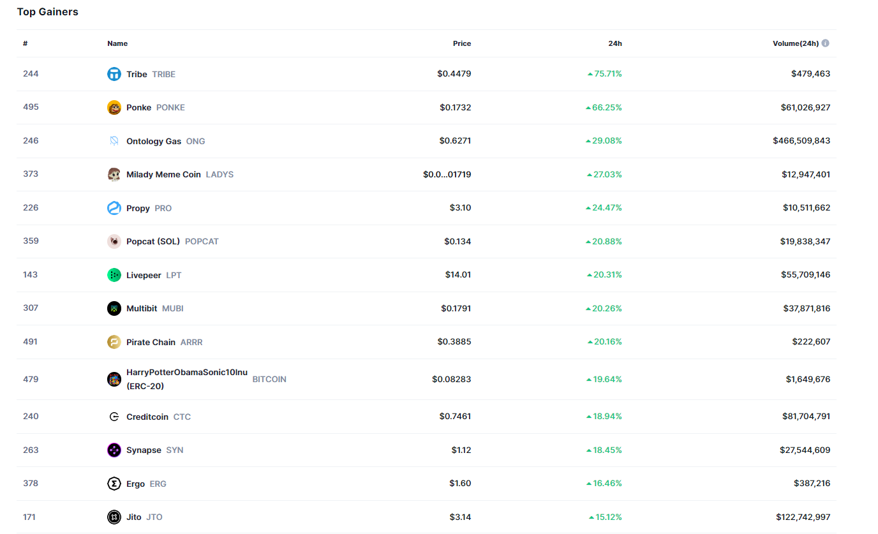The height and width of the screenshot is (534, 878).
Task: Sort by the Name column header
Action: click(117, 43)
